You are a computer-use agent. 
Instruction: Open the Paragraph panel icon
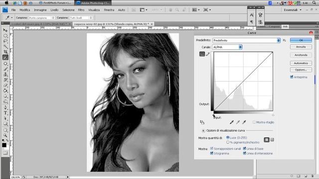pos(252,22)
